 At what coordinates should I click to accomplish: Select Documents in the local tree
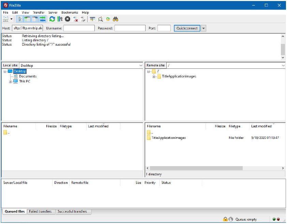(28, 76)
